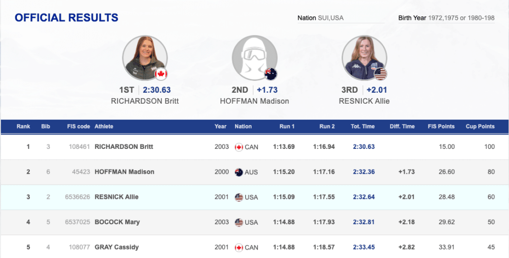Click Canada flag badge on first-place photo
Screen dimensions: 509x258
(x=161, y=74)
